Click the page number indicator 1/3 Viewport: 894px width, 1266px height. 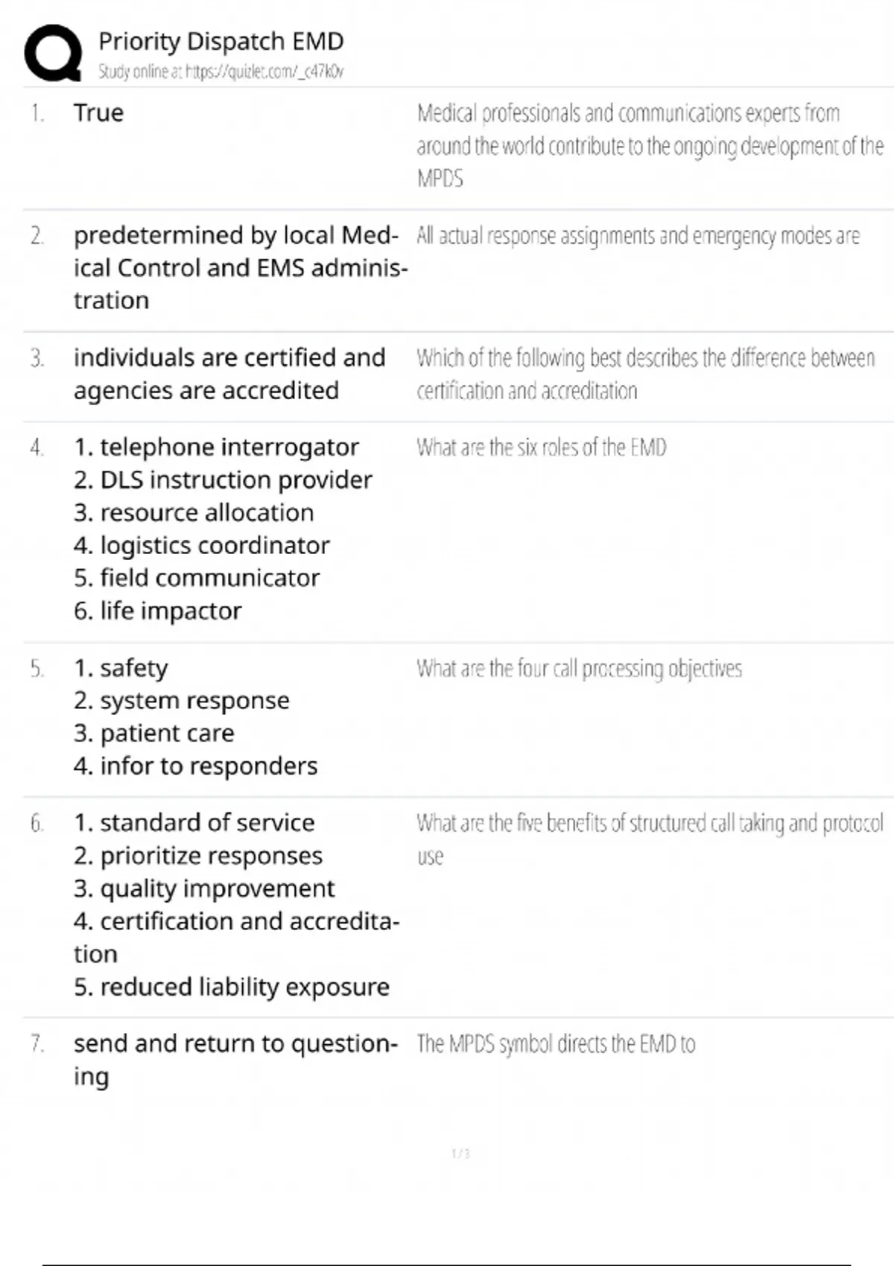pos(460,1154)
